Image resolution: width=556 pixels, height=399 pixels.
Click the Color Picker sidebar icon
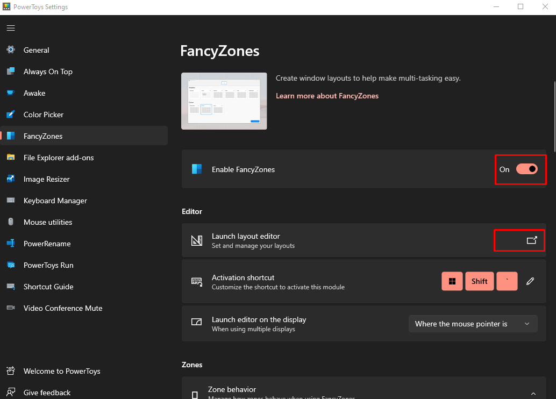tap(11, 115)
